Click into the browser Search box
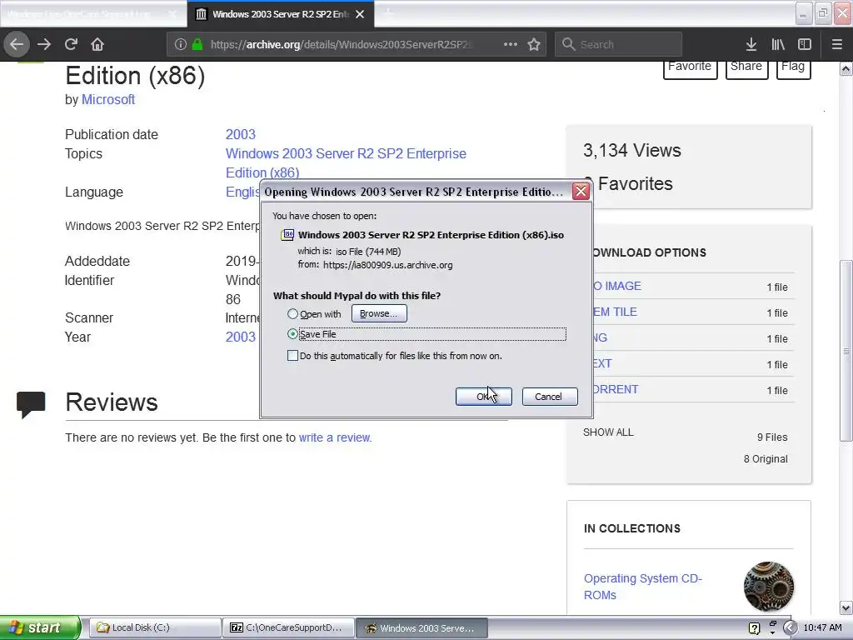Viewport: 853px width, 640px height. pos(619,44)
